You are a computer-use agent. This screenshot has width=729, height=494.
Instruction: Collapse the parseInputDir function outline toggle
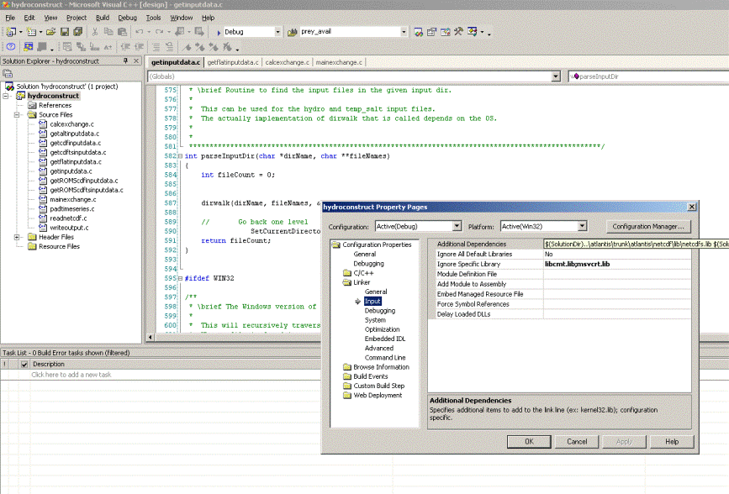point(179,156)
